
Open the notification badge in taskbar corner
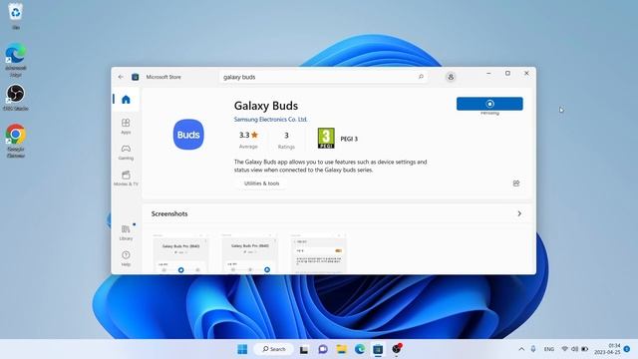pos(627,349)
